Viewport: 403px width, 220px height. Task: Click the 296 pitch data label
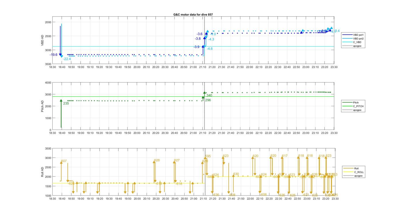point(208,100)
